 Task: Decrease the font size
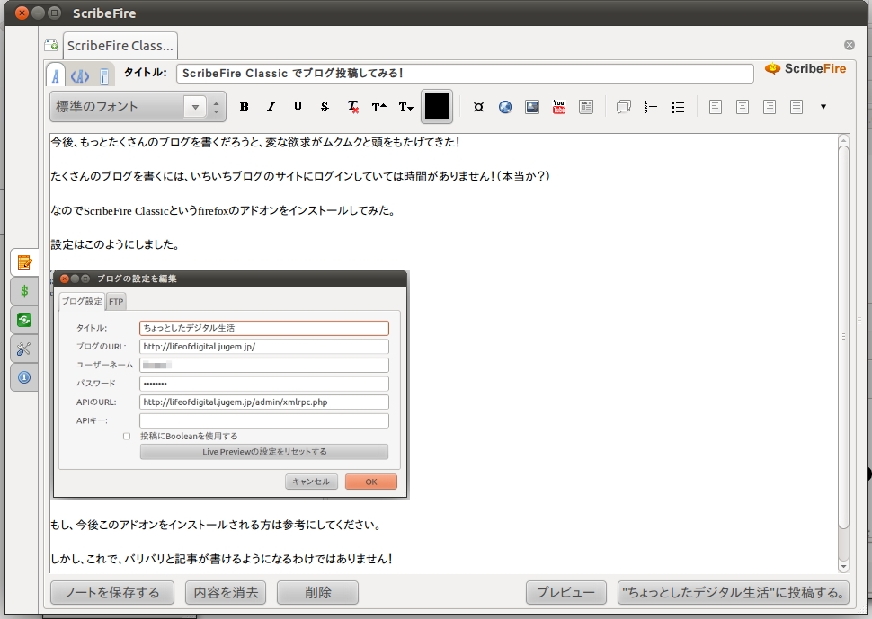tap(406, 107)
